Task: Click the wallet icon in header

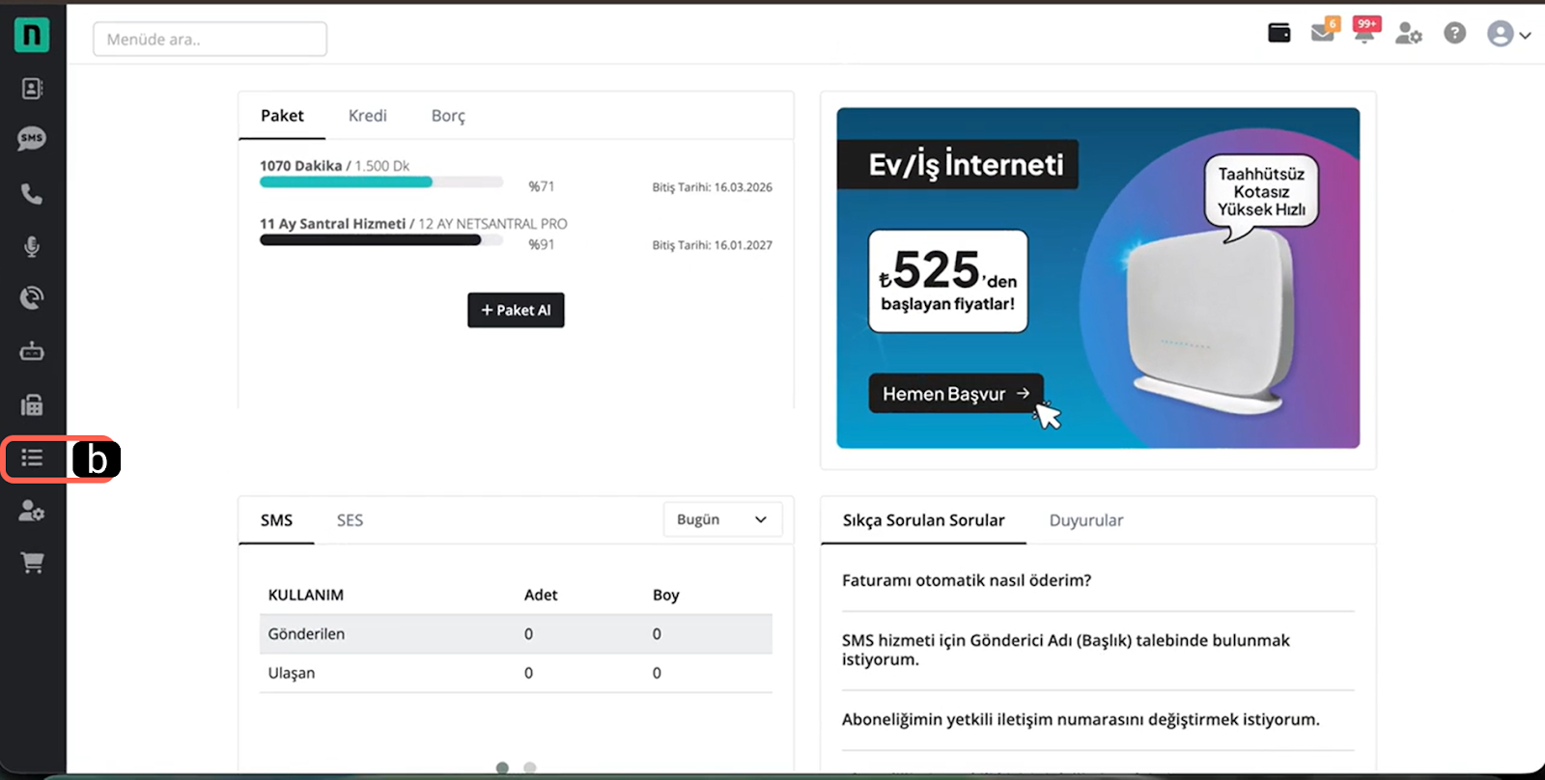Action: [1279, 34]
